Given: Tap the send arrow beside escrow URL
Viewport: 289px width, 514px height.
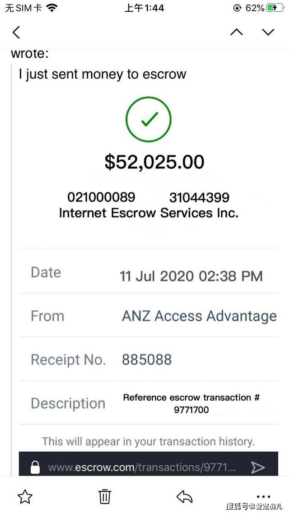Looking at the screenshot, I should pos(258,467).
